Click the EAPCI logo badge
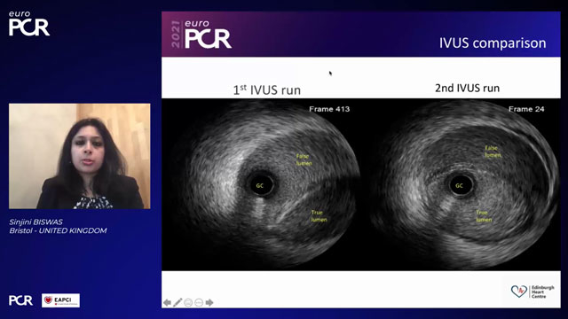This screenshot has width=568, height=319. (60, 300)
